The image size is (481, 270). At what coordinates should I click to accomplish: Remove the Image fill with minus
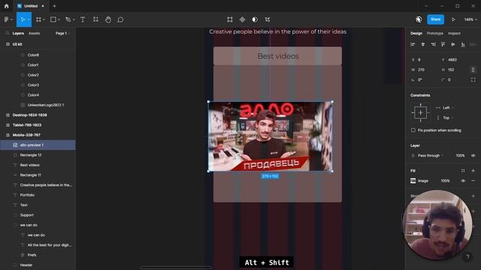click(x=473, y=181)
